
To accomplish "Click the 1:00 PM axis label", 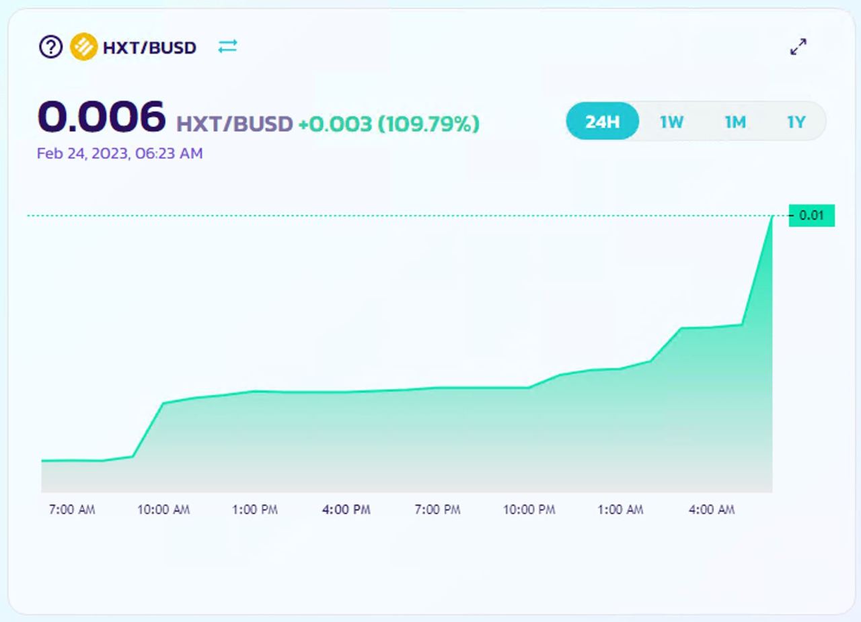I will pyautogui.click(x=255, y=510).
